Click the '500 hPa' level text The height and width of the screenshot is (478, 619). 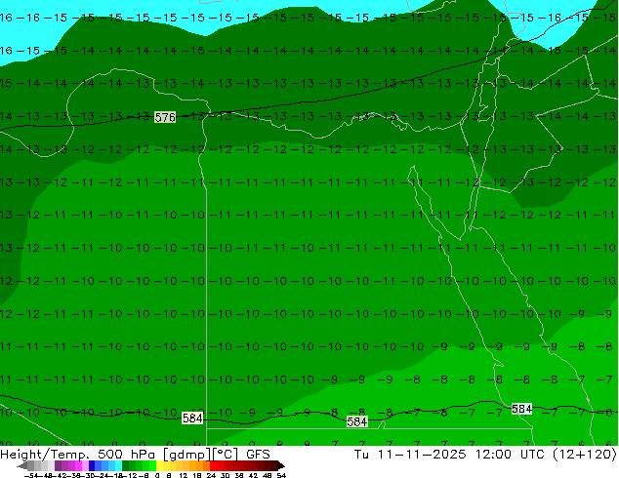click(126, 455)
